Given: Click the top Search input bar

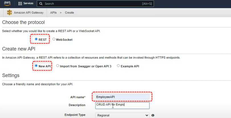Looking at the screenshot, I should 95,4.
